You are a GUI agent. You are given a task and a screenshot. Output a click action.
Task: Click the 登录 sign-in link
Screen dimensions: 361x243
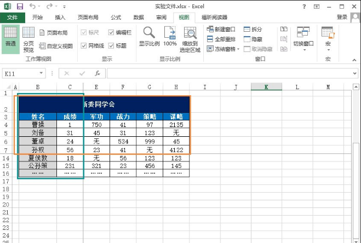(342, 17)
